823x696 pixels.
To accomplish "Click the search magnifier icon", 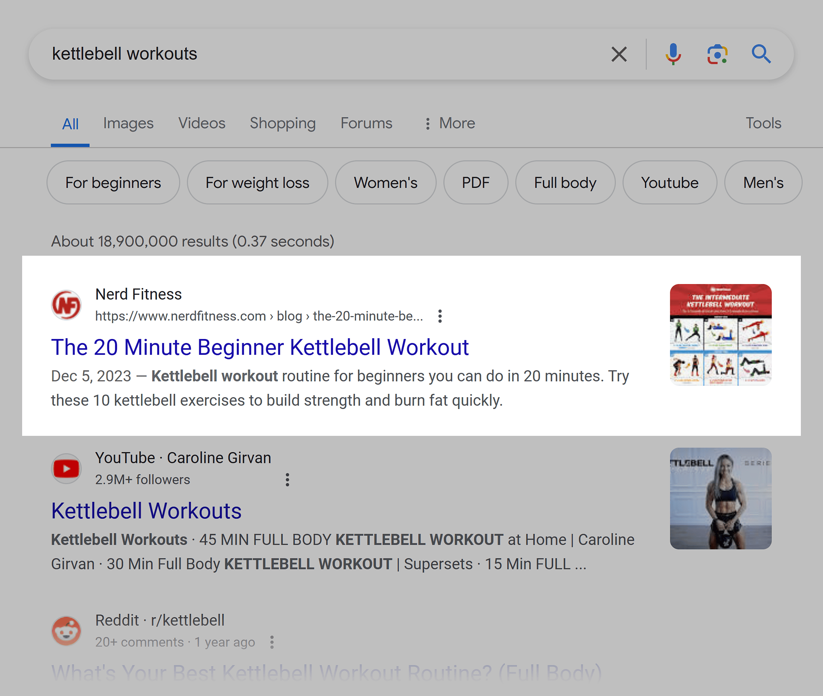I will [x=761, y=54].
